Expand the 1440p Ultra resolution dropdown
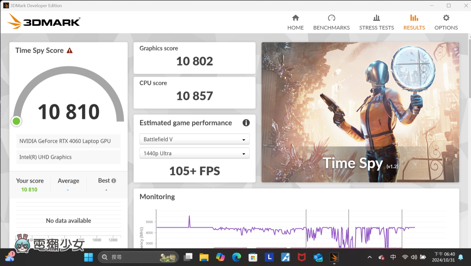This screenshot has height=266, width=471. point(195,153)
